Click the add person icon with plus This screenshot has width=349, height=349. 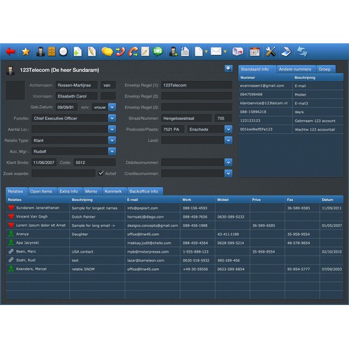174,52
